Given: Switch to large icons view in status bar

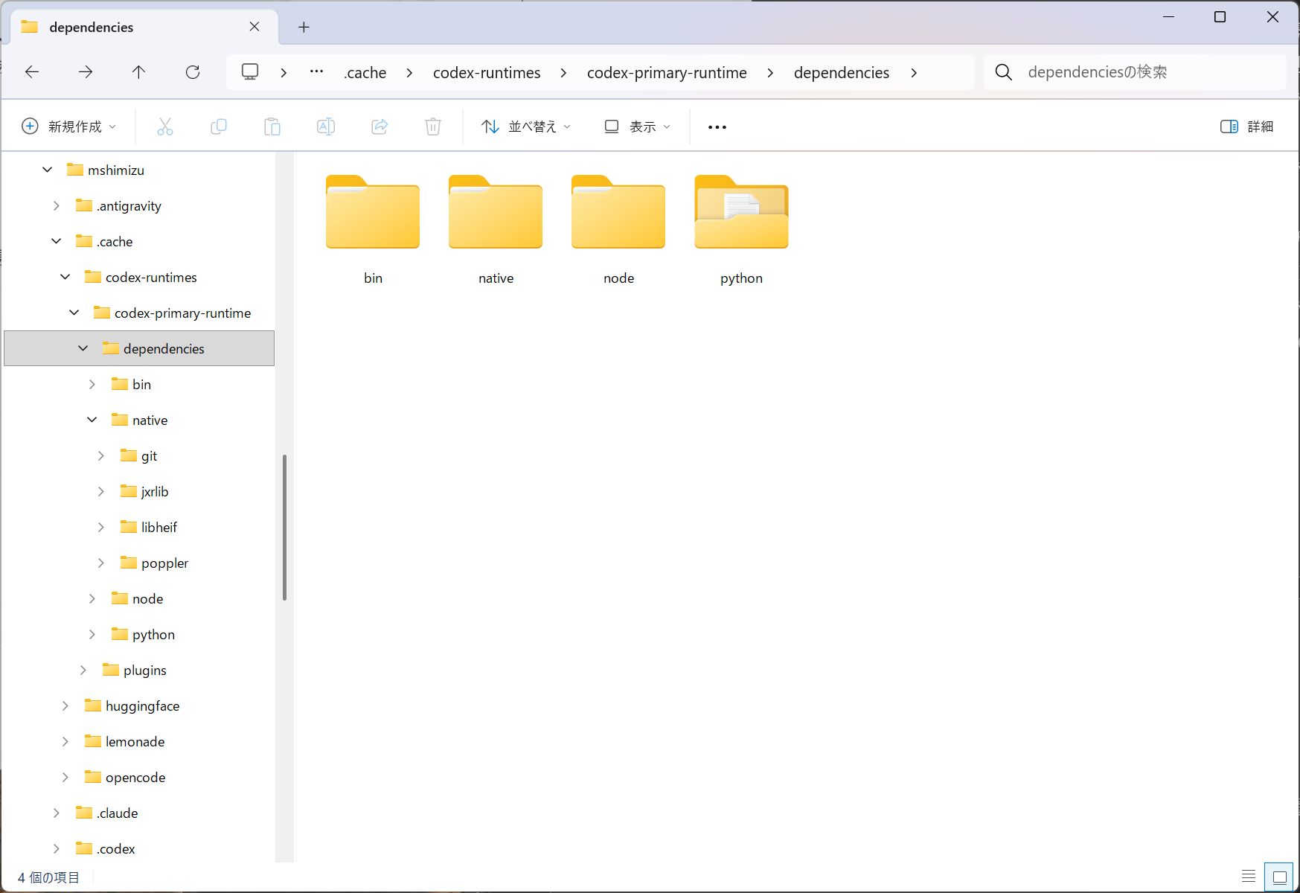Looking at the screenshot, I should click(x=1279, y=877).
